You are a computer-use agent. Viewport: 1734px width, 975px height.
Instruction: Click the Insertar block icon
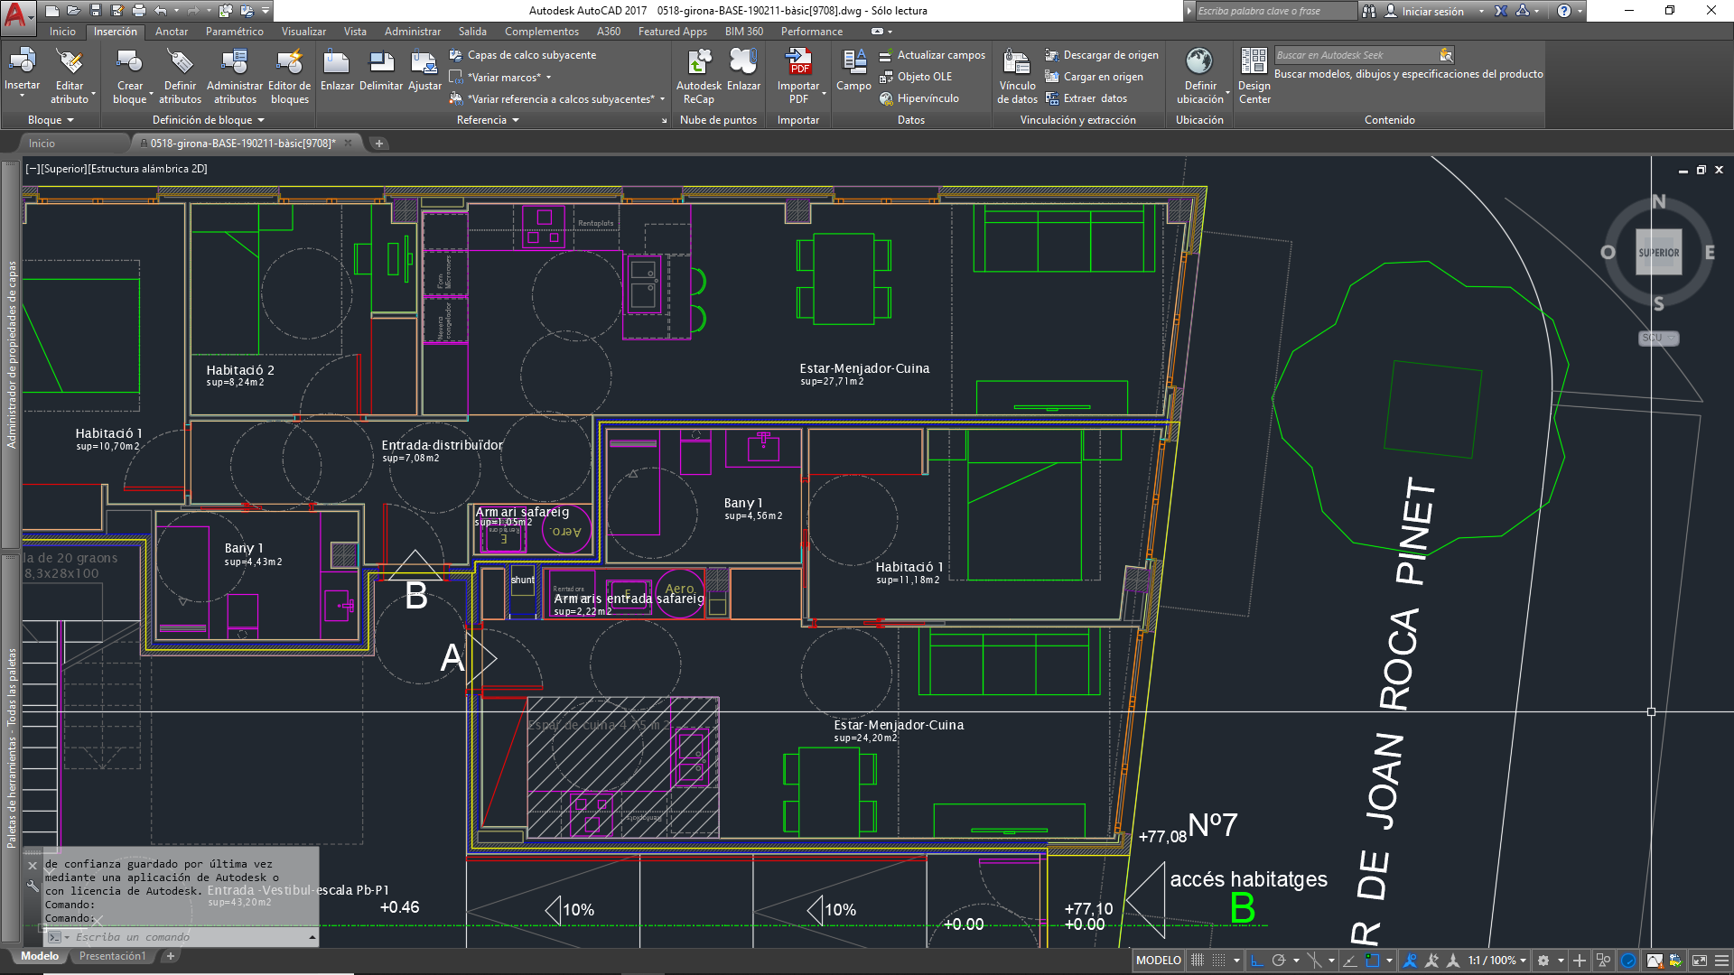tap(22, 61)
